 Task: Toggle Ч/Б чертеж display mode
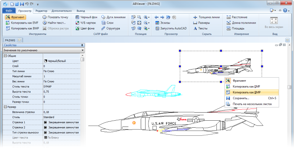pyautogui.click(x=86, y=23)
